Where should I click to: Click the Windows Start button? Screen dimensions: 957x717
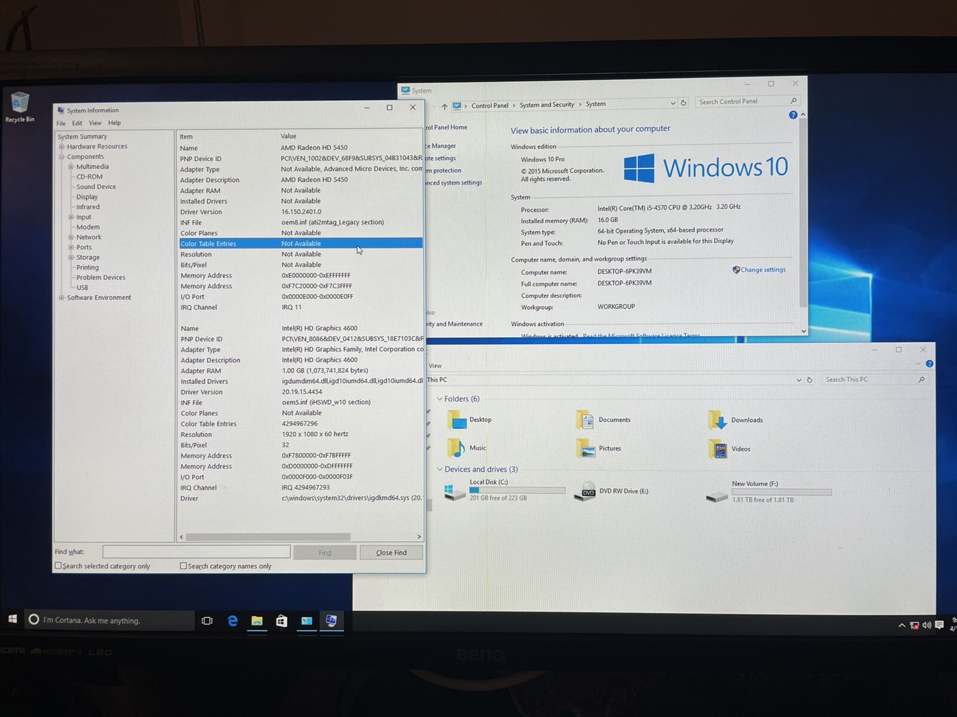click(12, 619)
